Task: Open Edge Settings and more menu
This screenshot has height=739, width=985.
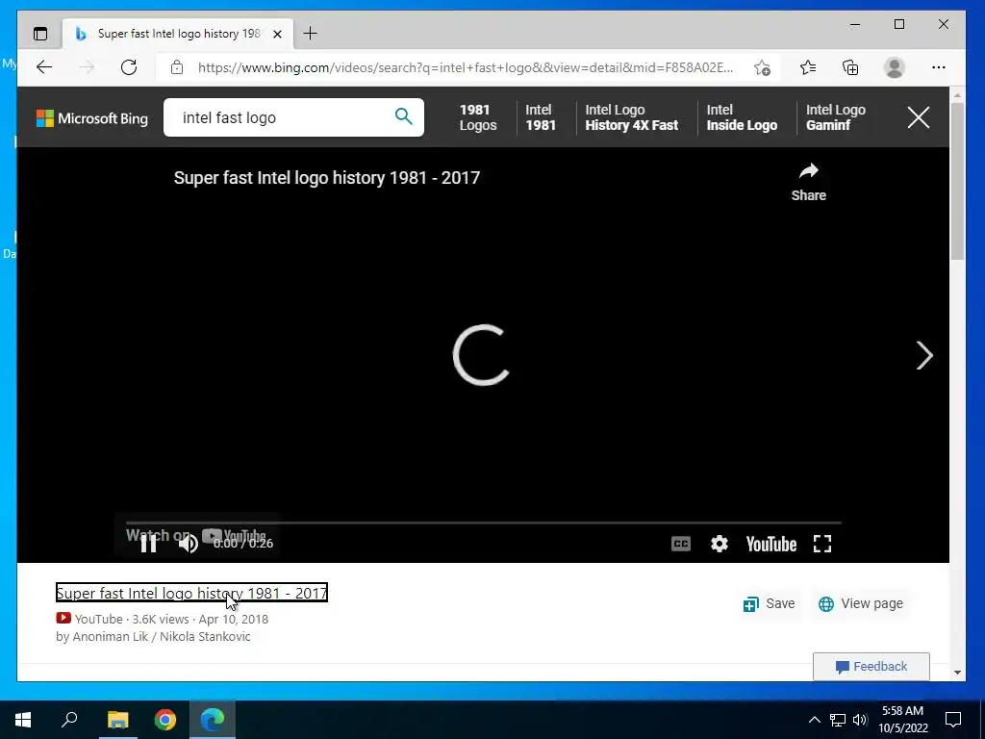Action: click(939, 67)
